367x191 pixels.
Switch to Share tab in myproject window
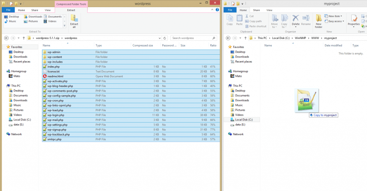click(x=256, y=10)
